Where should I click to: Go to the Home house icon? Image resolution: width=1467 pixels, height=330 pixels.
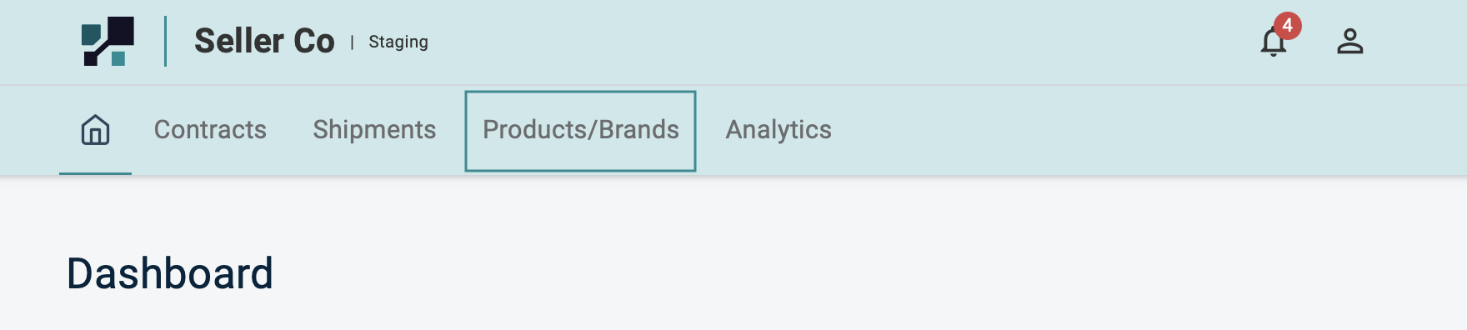(x=95, y=130)
